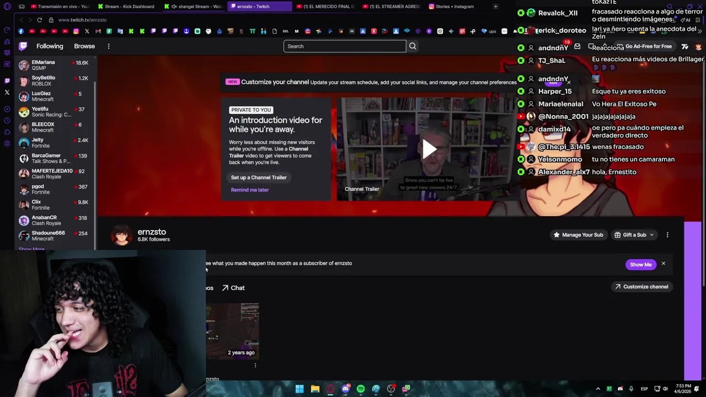Open Twitch icon in Opera sidebar
The height and width of the screenshot is (397, 706).
coord(7,81)
